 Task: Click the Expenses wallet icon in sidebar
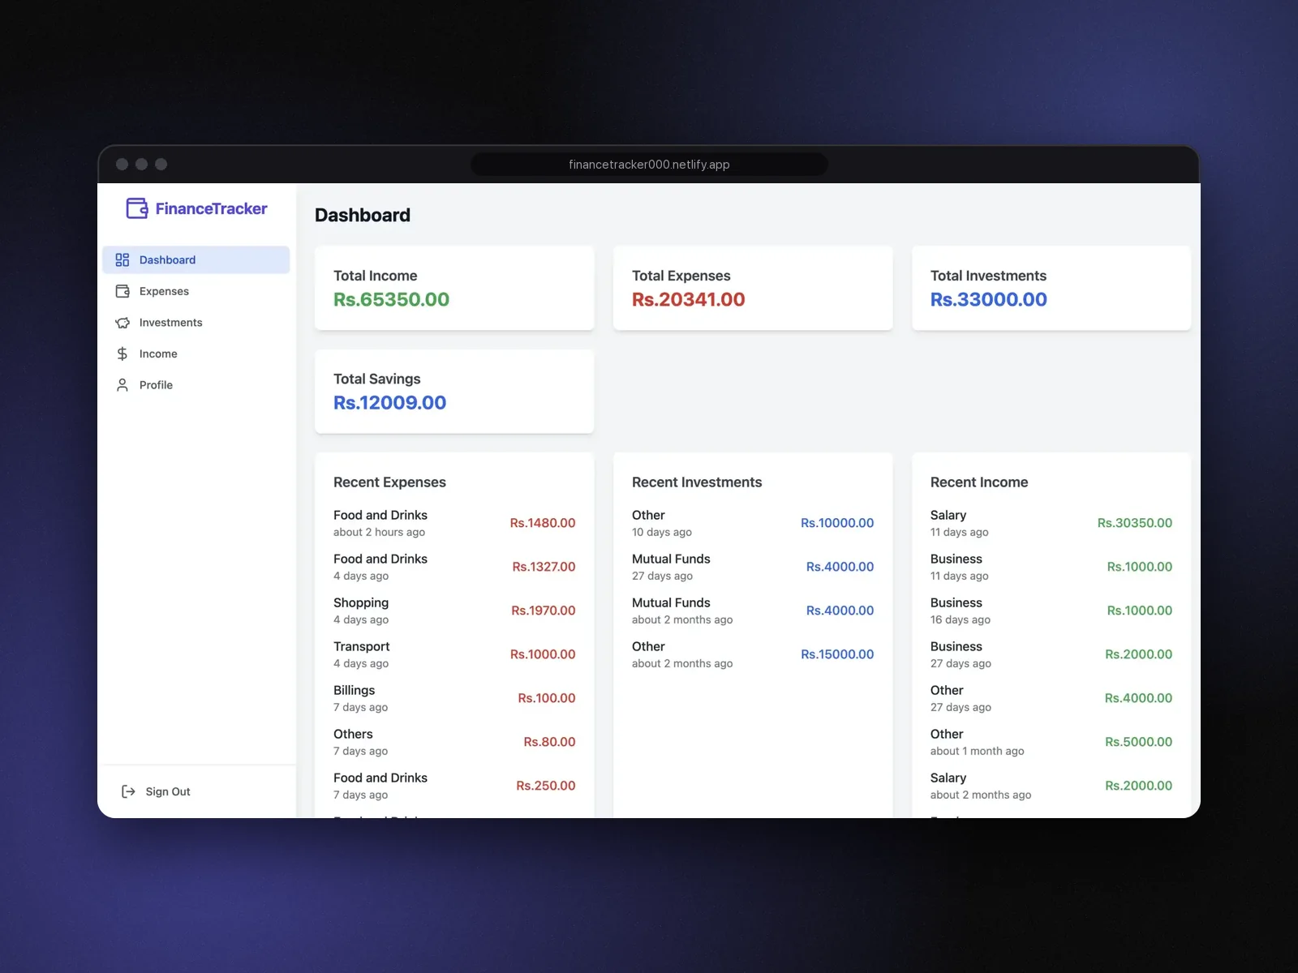pyautogui.click(x=122, y=291)
